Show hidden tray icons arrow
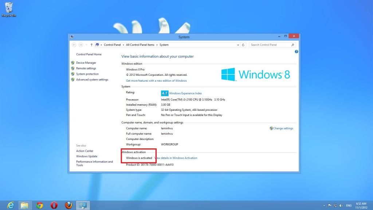The image size is (373, 210). click(324, 206)
